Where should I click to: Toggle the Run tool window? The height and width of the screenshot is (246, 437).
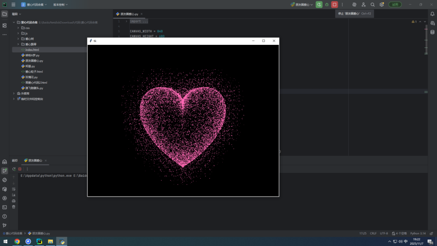point(5,171)
